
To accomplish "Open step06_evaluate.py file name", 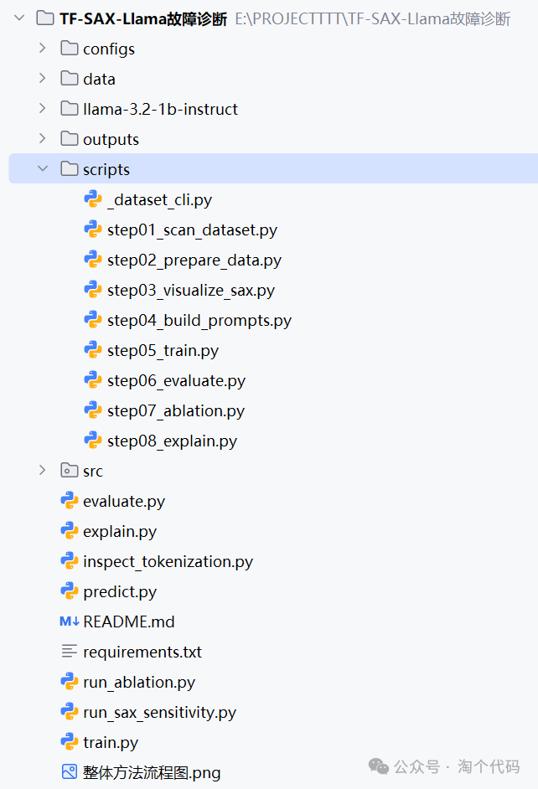I will coord(176,381).
